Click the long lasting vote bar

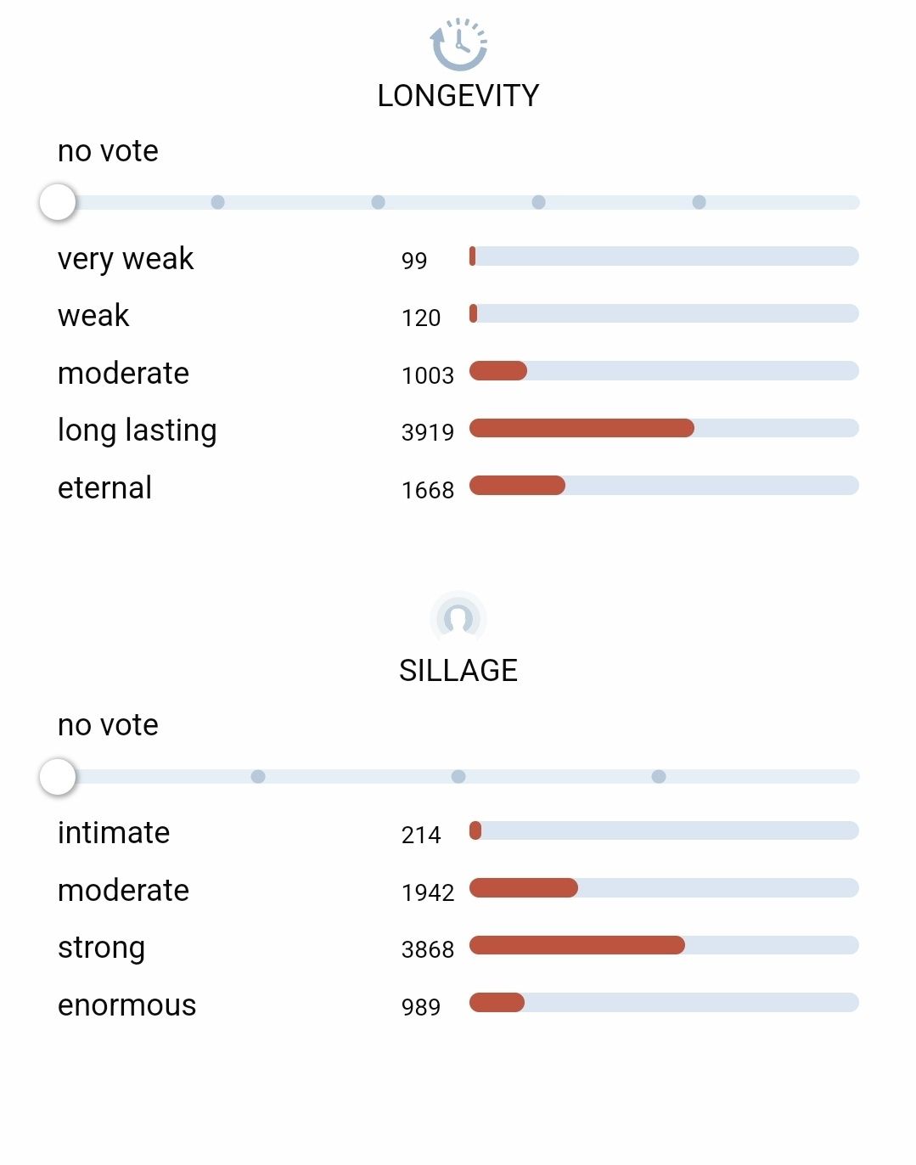pos(664,428)
